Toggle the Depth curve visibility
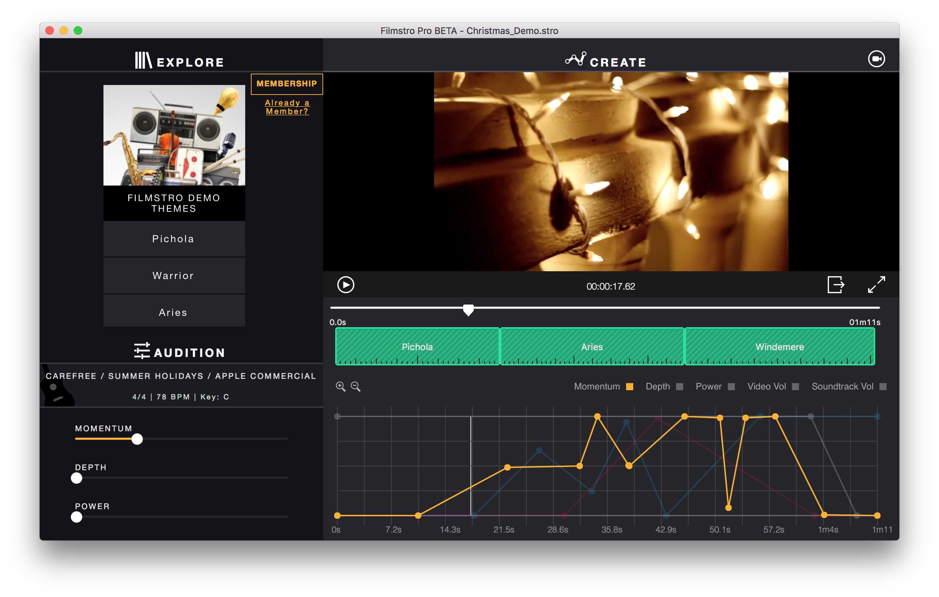Screen dimensions: 939x597 tap(680, 386)
